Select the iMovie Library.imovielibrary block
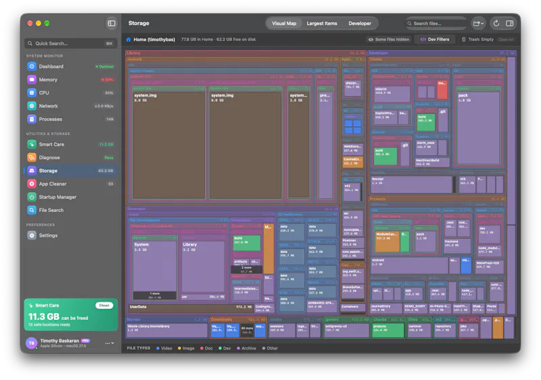Viewport: 541px width, 380px height. click(x=166, y=329)
